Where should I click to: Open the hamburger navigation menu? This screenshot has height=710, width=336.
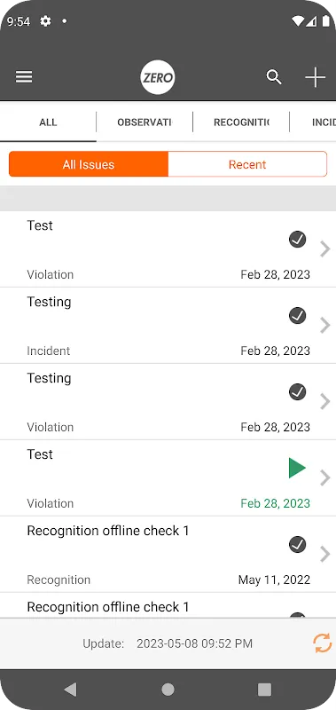coord(24,77)
